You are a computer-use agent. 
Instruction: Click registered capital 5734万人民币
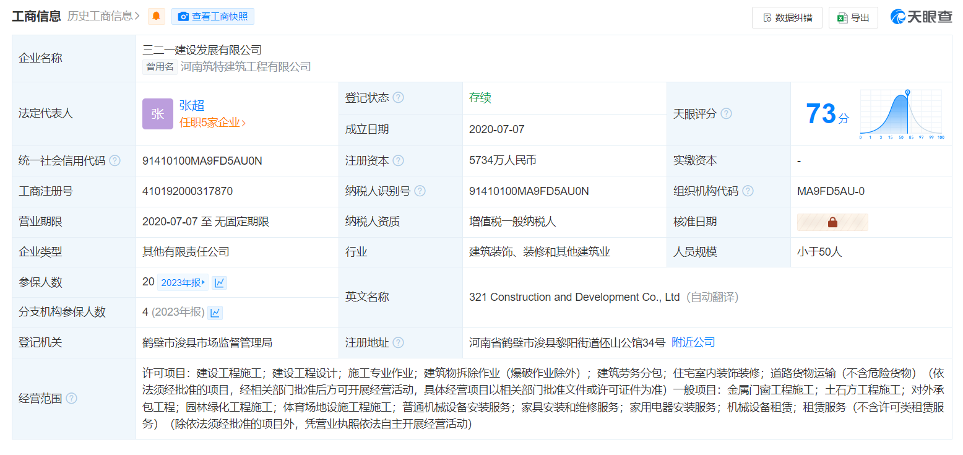pyautogui.click(x=503, y=161)
